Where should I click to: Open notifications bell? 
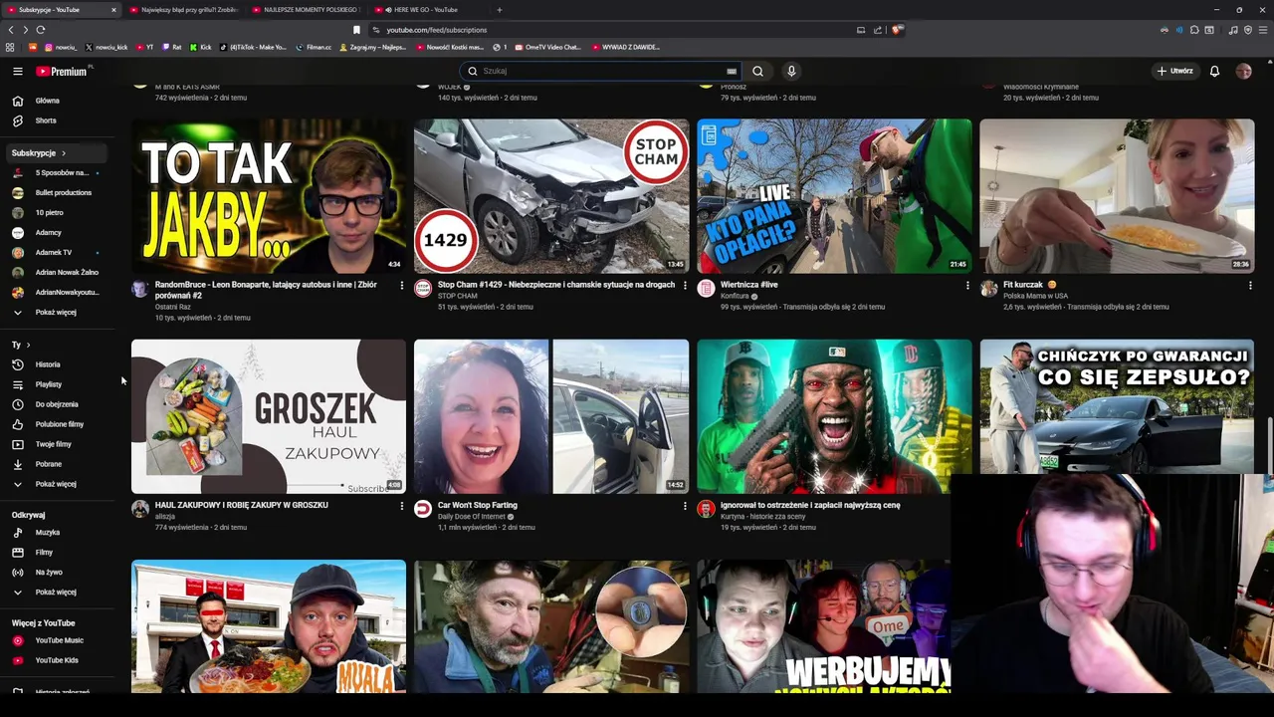1214,71
